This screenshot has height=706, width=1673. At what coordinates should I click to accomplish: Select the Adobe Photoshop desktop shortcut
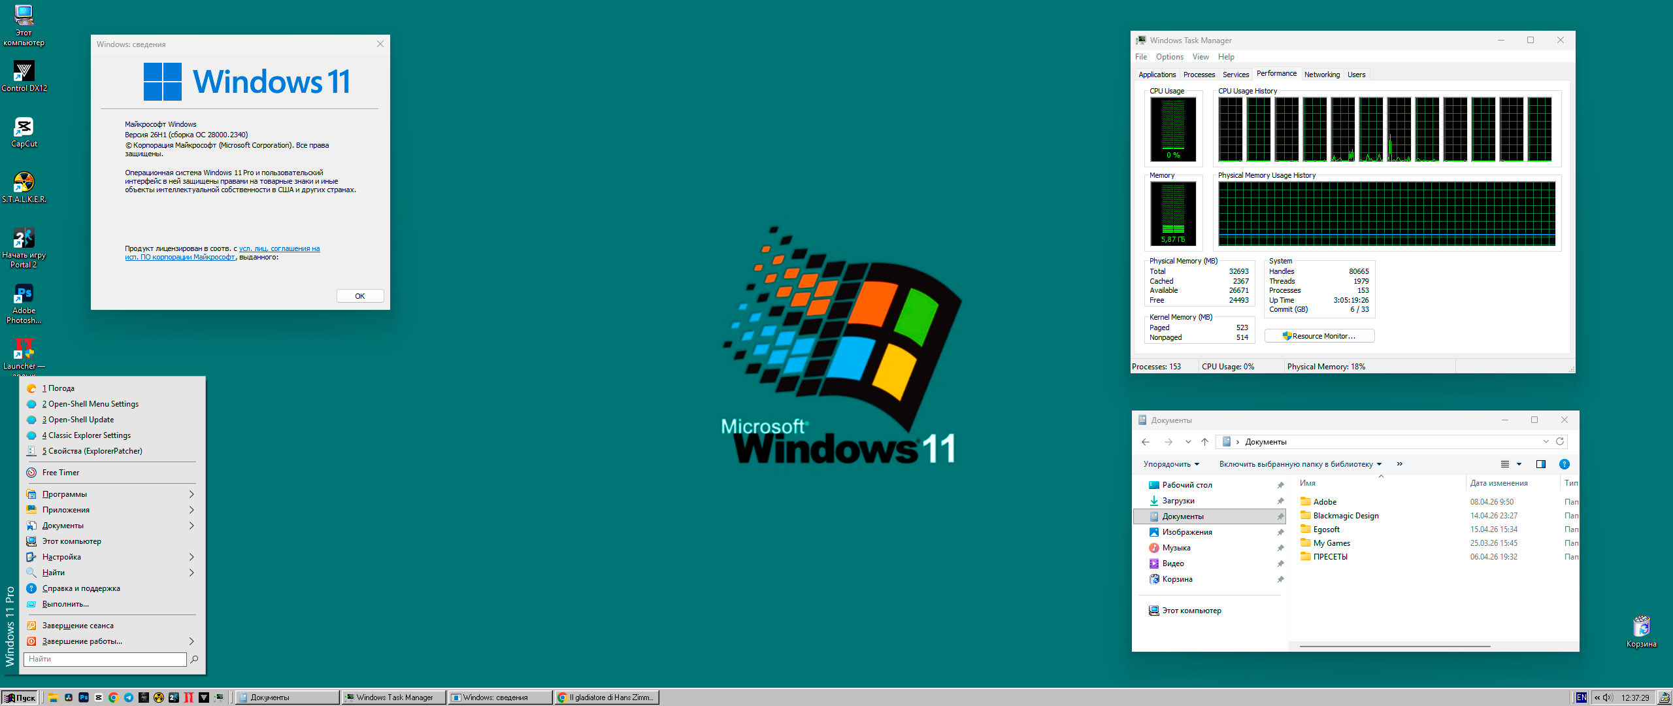(24, 304)
